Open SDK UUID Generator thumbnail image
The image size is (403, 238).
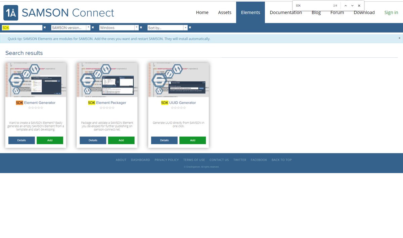178,80
